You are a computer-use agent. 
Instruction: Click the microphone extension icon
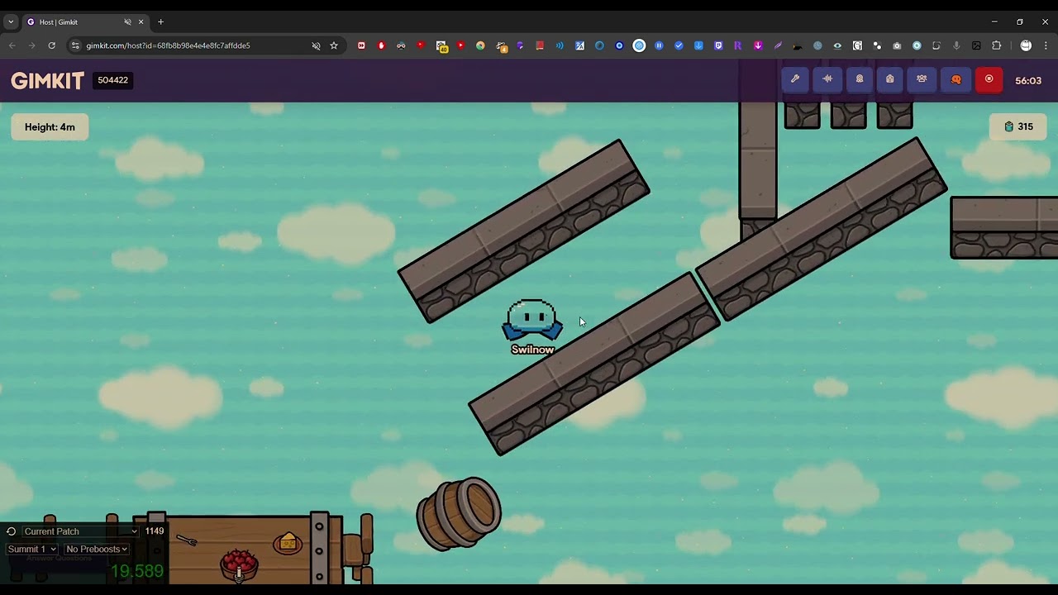(x=956, y=45)
